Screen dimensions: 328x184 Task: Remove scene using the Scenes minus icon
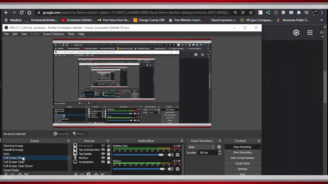point(12,174)
